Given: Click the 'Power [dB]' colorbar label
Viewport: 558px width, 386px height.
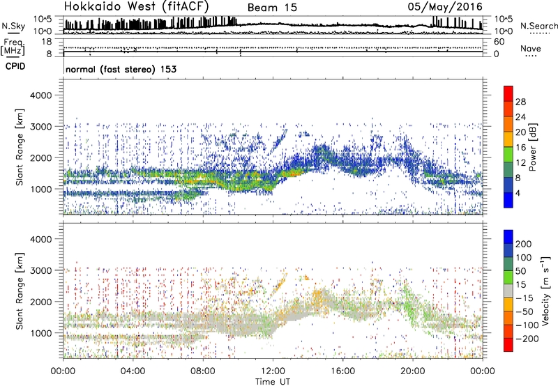Looking at the screenshot, I should point(532,147).
